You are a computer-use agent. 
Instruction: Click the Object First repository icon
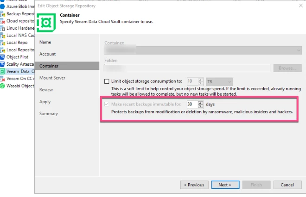click(x=2, y=57)
